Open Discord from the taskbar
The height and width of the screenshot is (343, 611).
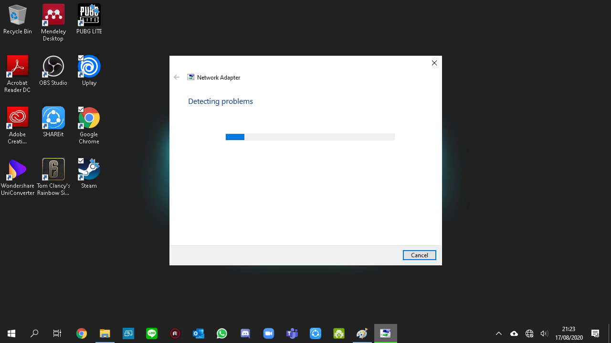245,333
